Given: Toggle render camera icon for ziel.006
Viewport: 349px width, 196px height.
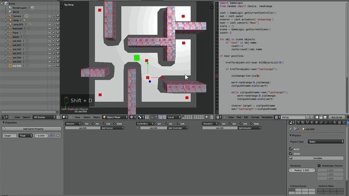Looking at the screenshot, I should pos(58,66).
